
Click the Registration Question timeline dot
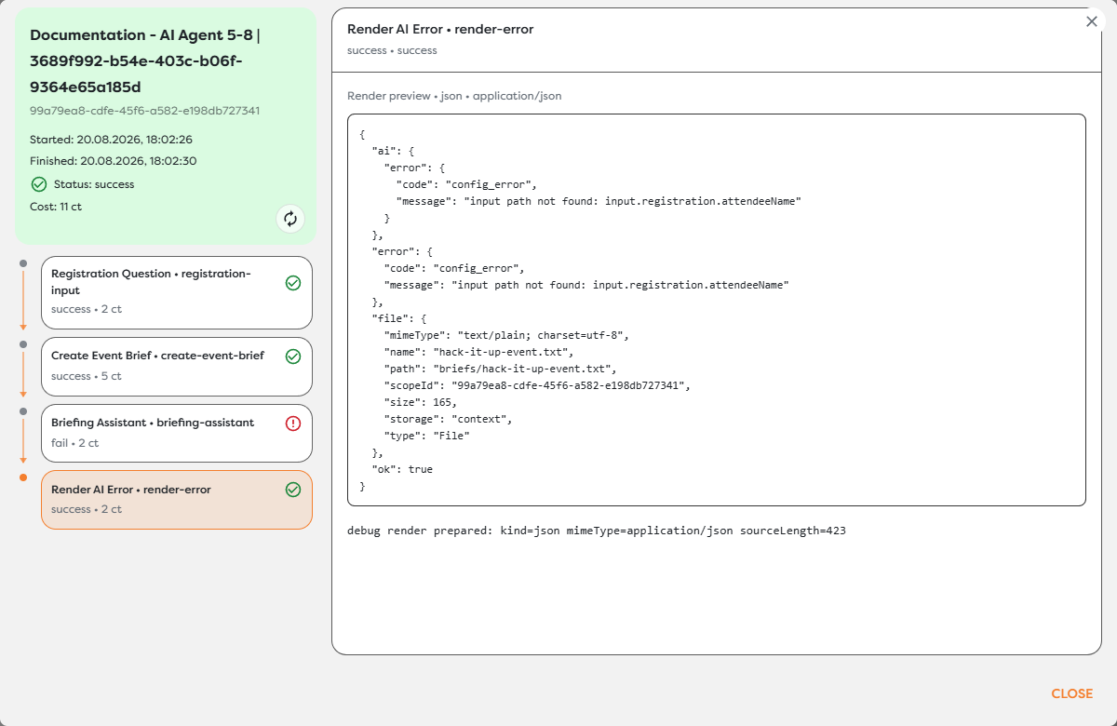pos(23,264)
